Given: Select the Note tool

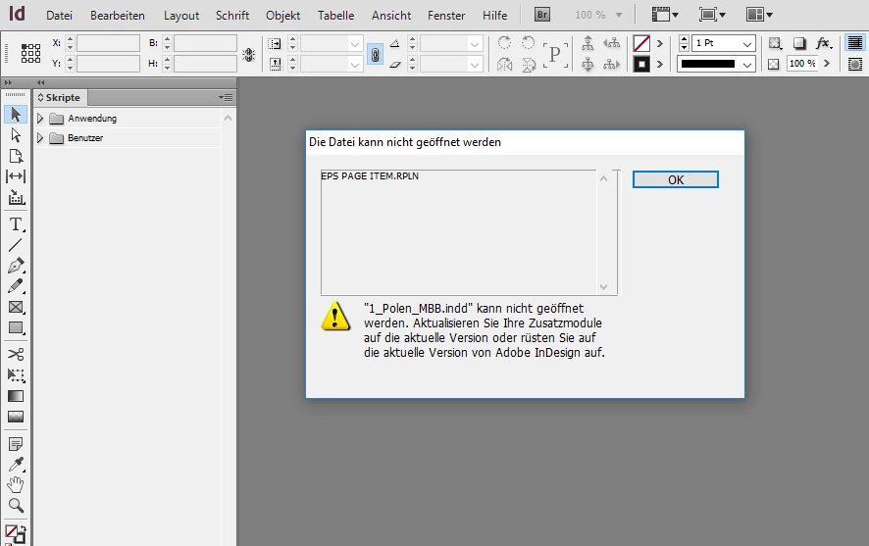Looking at the screenshot, I should pyautogui.click(x=16, y=443).
